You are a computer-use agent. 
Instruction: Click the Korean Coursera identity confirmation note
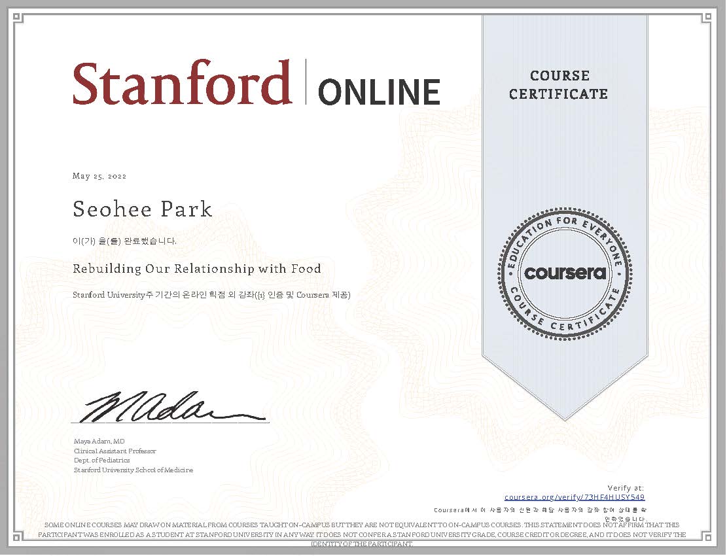[540, 514]
